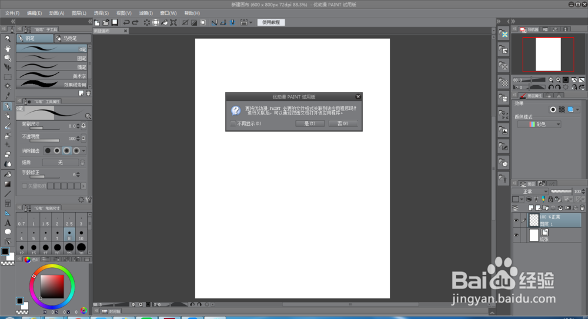Open the 正常 blending mode dropdown
This screenshot has width=588, height=319.
pyautogui.click(x=531, y=192)
